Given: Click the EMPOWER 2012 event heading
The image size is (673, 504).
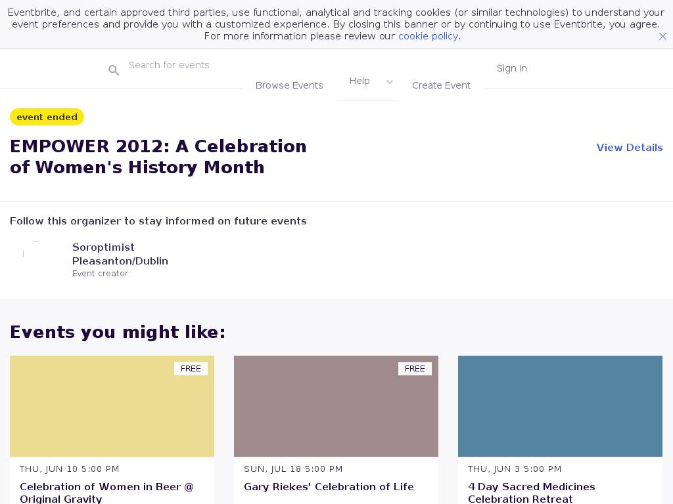Looking at the screenshot, I should [158, 157].
